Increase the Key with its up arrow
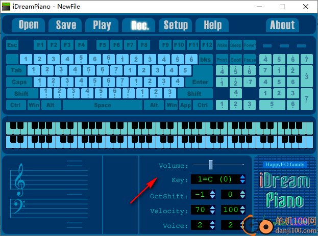Image resolution: width=318 pixels, height=236 pixels. coord(242,177)
